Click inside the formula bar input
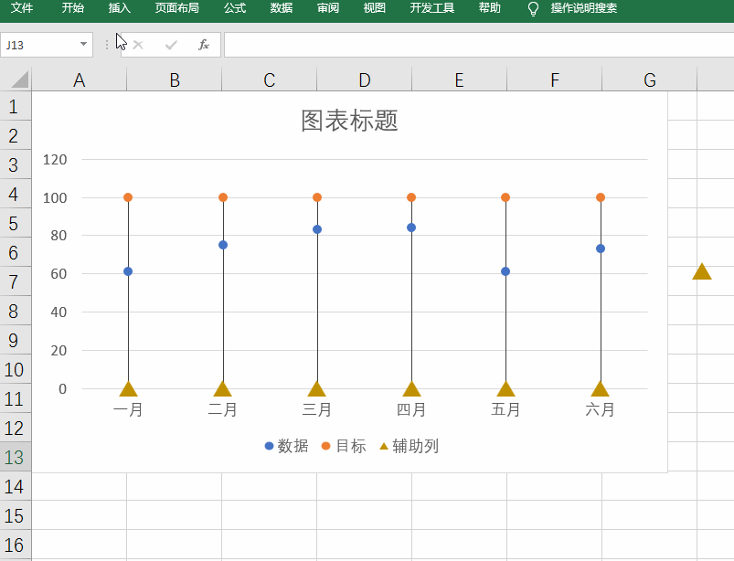The width and height of the screenshot is (734, 561). [x=479, y=45]
